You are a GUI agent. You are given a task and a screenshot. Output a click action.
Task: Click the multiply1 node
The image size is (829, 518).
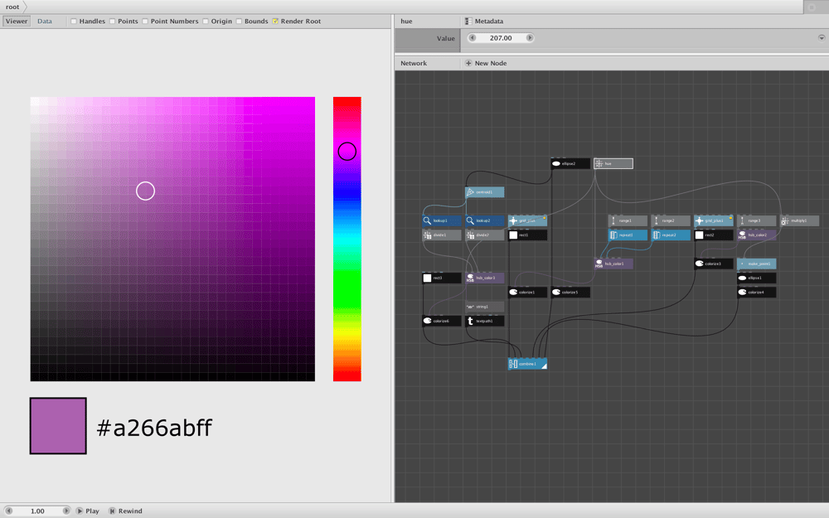coord(799,221)
